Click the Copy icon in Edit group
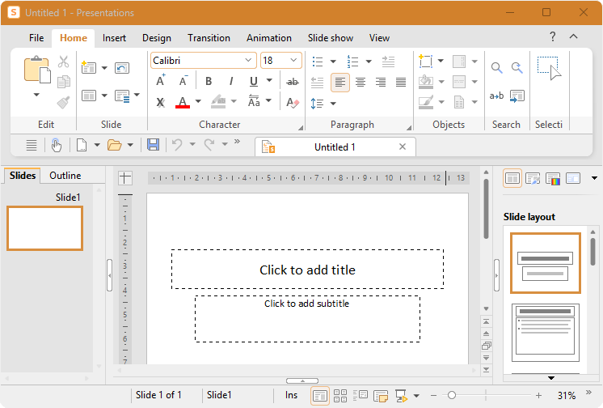 point(64,82)
